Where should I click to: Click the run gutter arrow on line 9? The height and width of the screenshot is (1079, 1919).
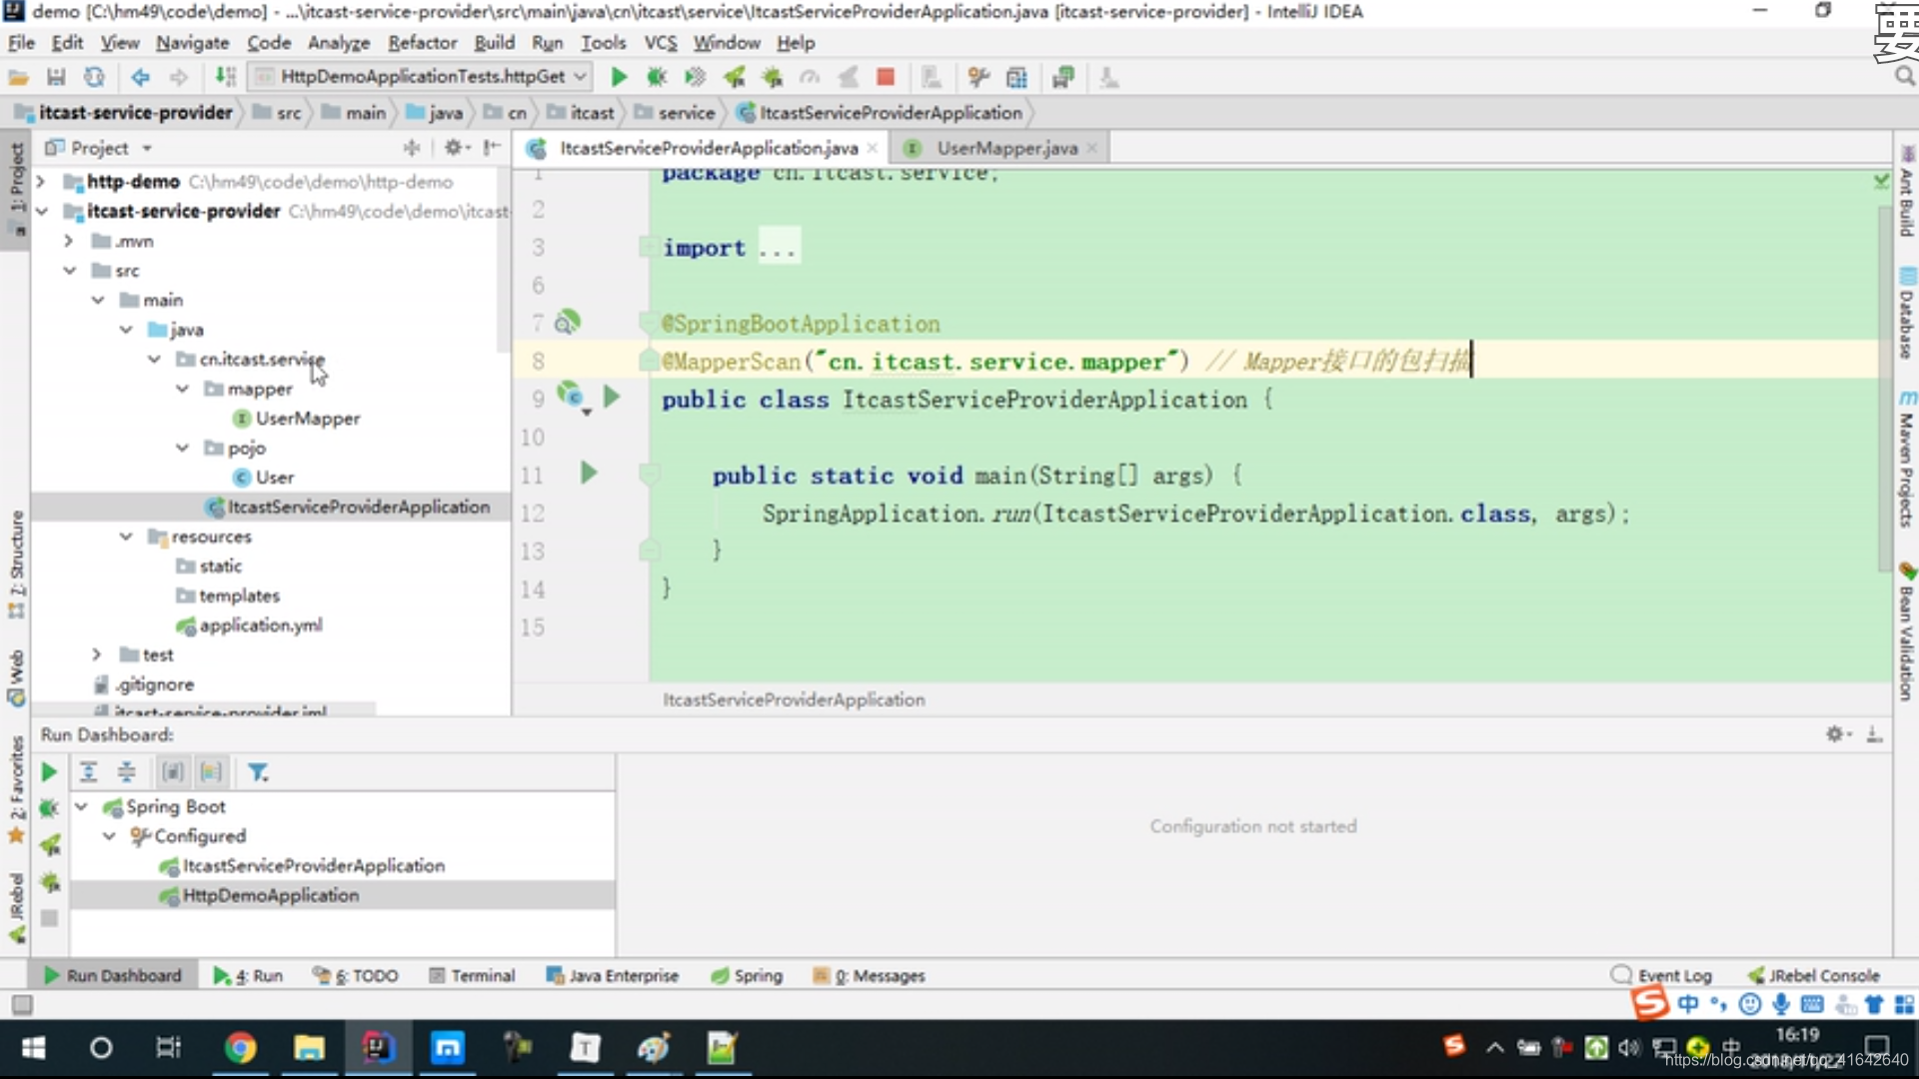612,398
